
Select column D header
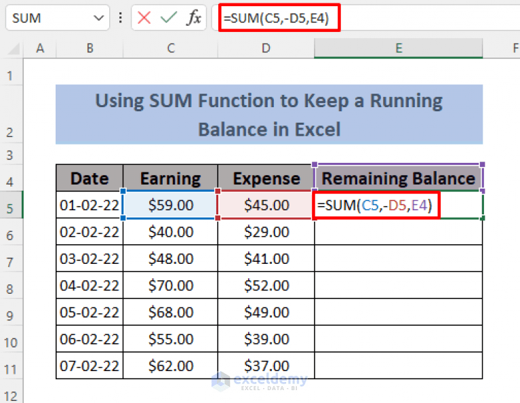coord(266,48)
